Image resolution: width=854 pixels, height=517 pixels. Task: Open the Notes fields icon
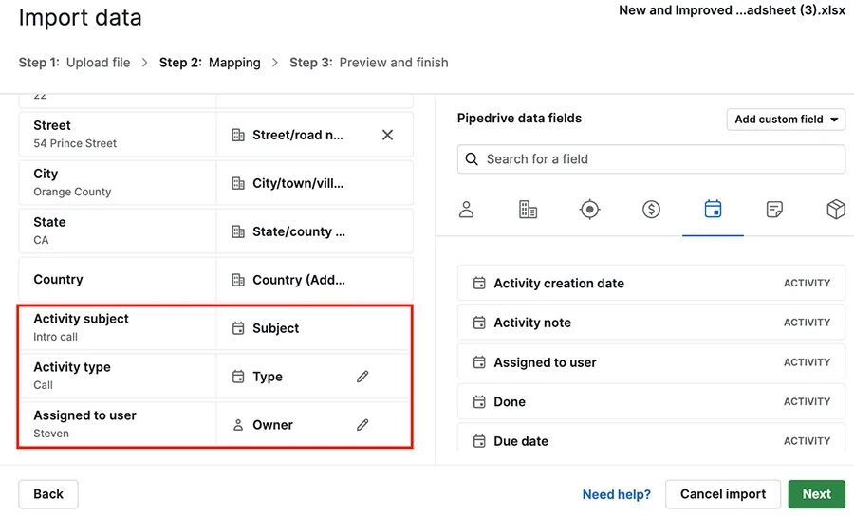tap(774, 210)
